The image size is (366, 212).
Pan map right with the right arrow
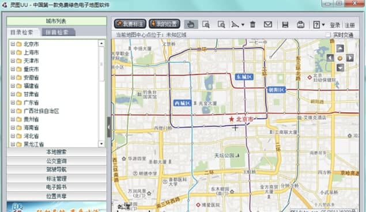pos(350,58)
